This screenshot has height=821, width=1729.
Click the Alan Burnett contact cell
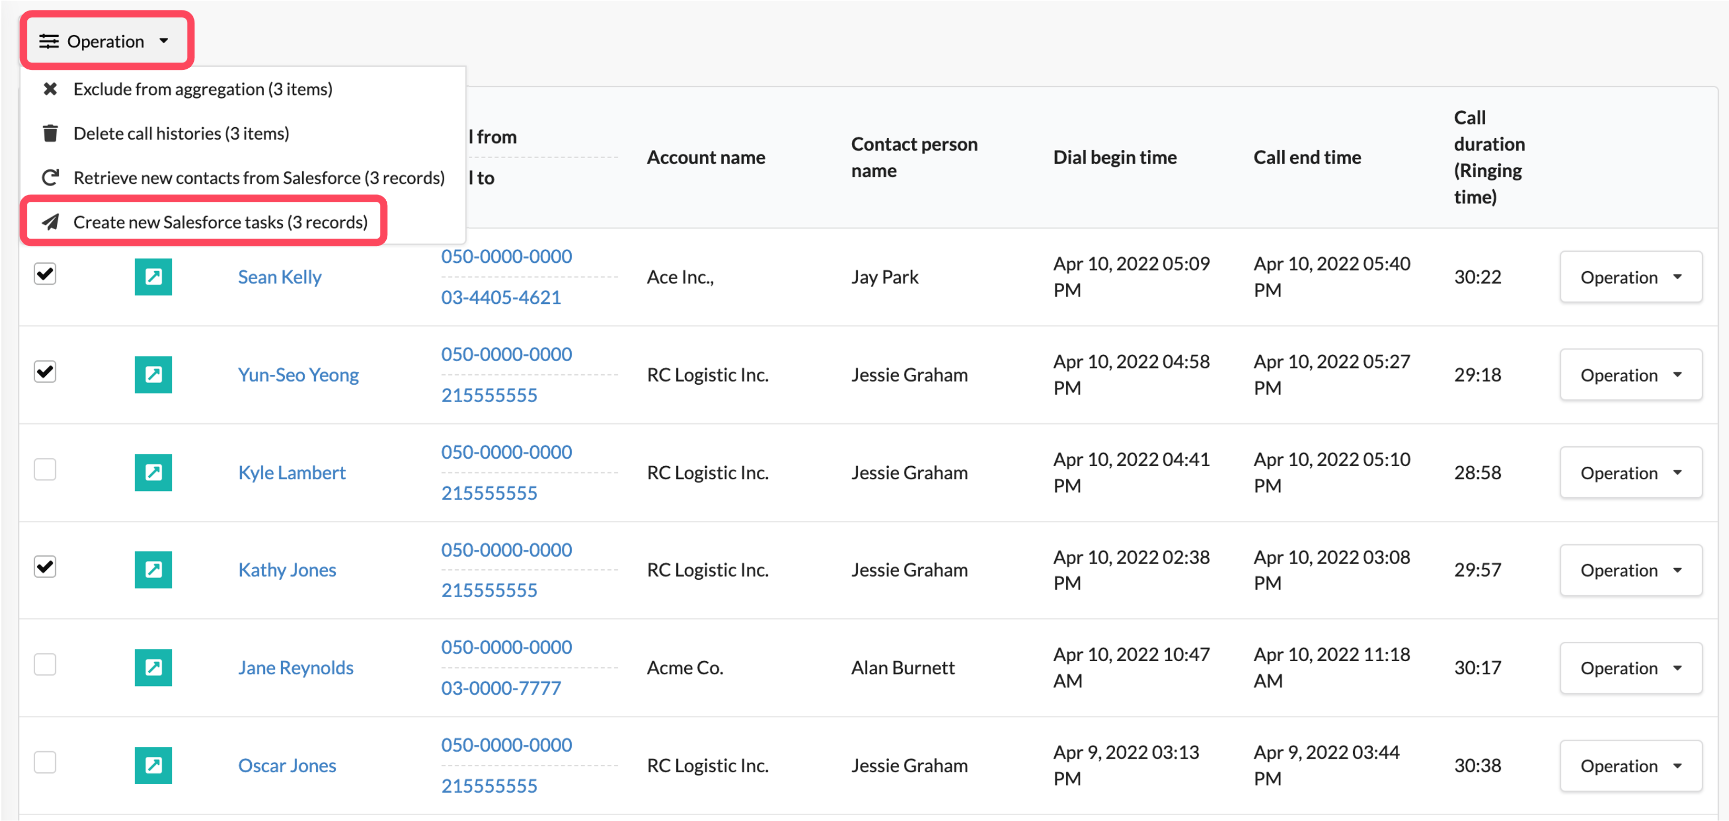point(903,669)
